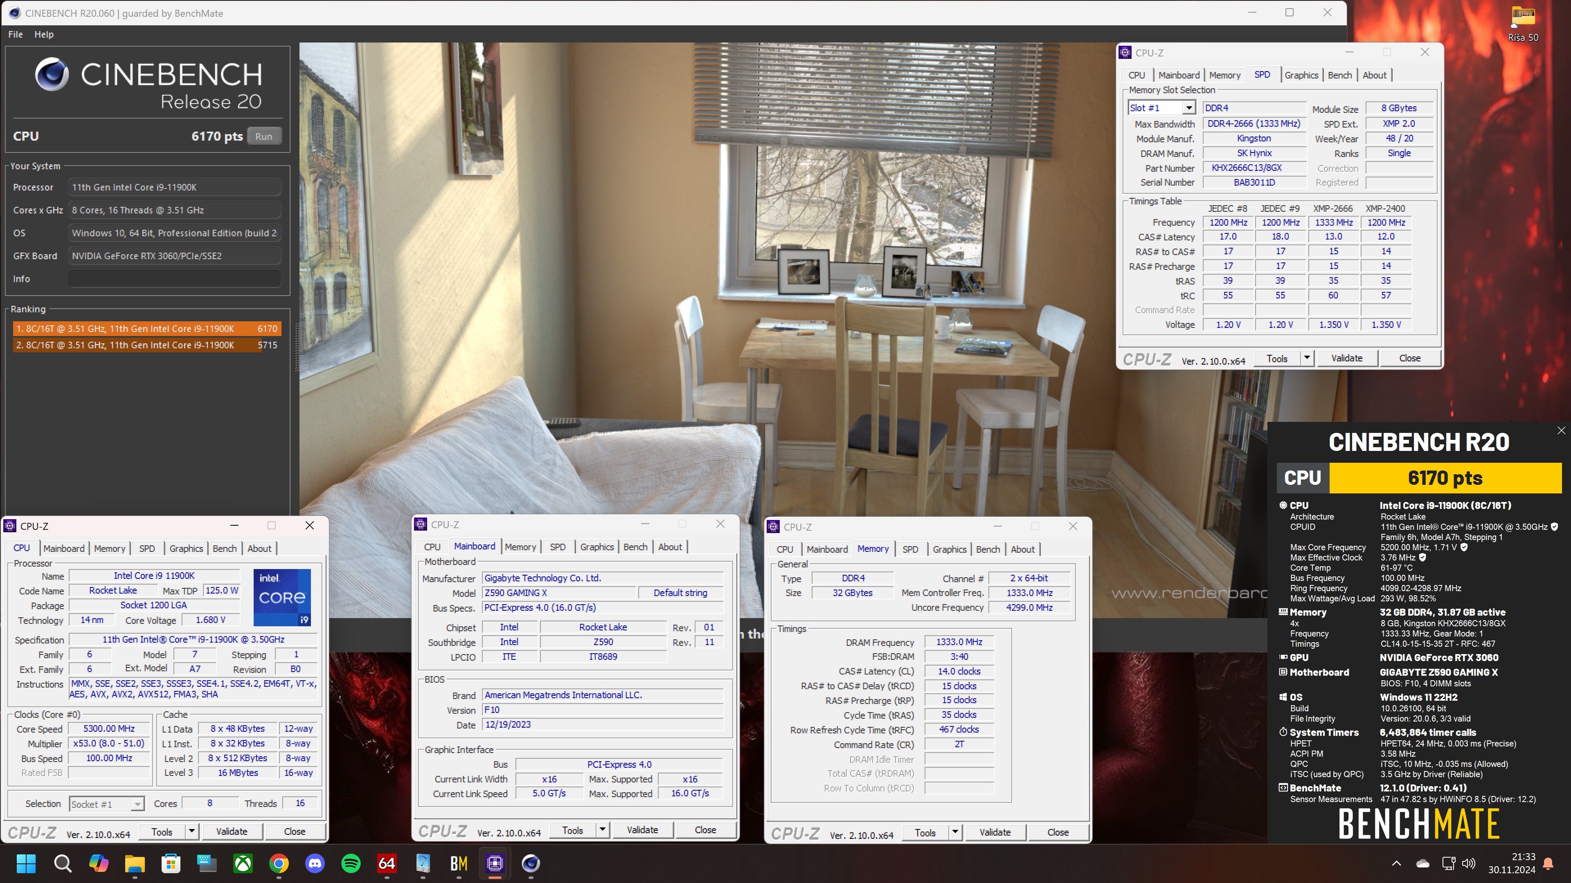The image size is (1571, 883).
Task: Switch to Graphics tab in SPD window
Action: click(x=1301, y=75)
